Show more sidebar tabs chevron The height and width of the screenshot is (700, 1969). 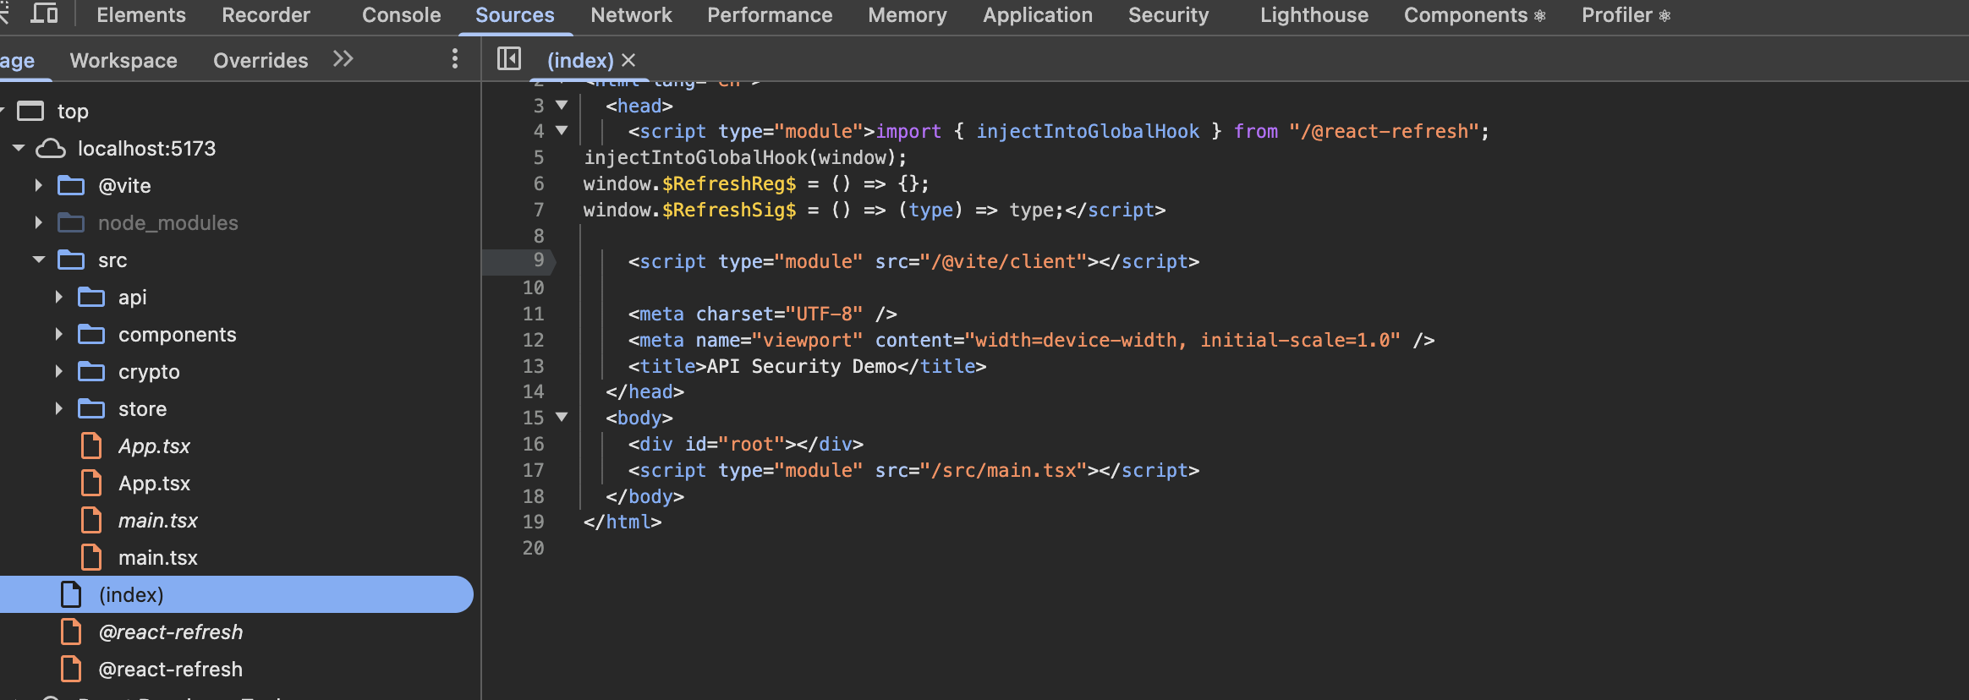coord(343,59)
